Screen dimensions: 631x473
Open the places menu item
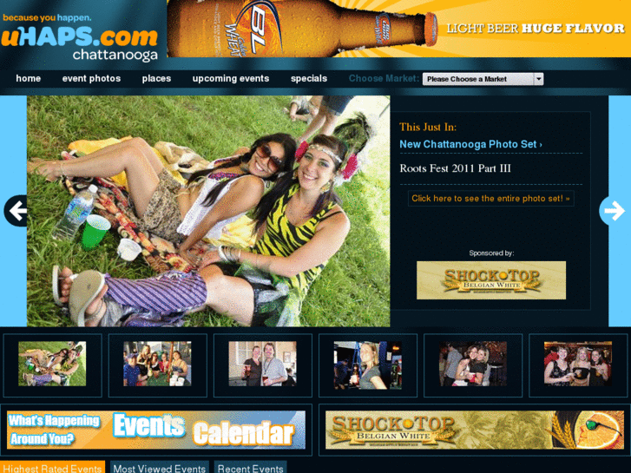[x=156, y=78]
